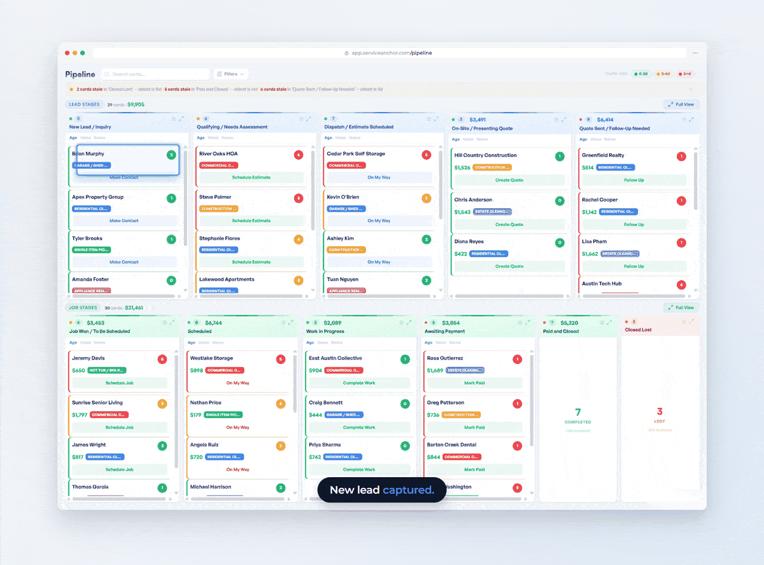The image size is (764, 565).
Task: Click list icon in Work in Progress header
Action: point(402,323)
